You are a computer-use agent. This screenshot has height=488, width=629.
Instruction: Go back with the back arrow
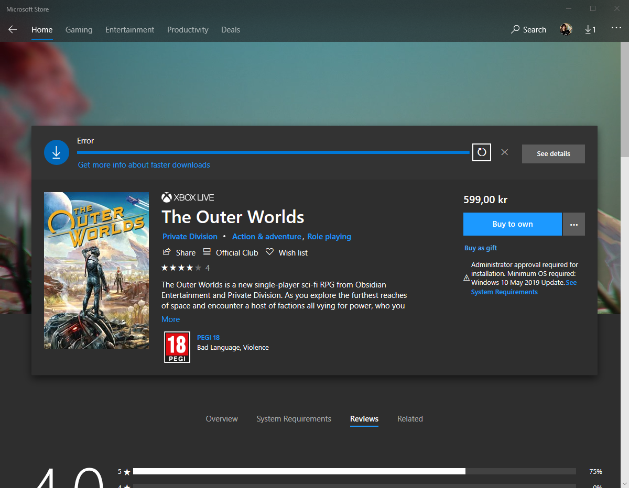(13, 30)
